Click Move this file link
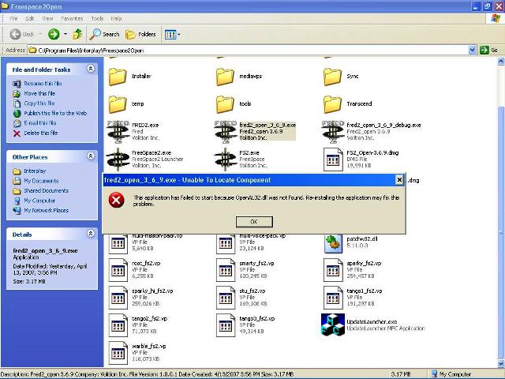The image size is (505, 379). tap(39, 93)
